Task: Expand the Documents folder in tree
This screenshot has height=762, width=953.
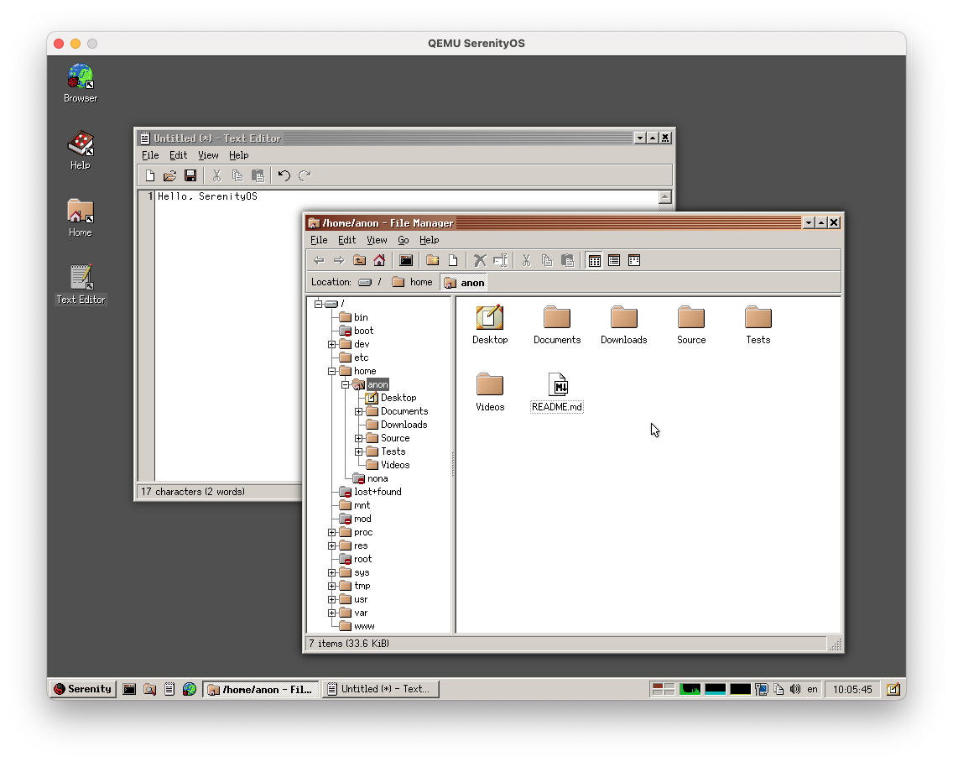Action: [x=358, y=411]
